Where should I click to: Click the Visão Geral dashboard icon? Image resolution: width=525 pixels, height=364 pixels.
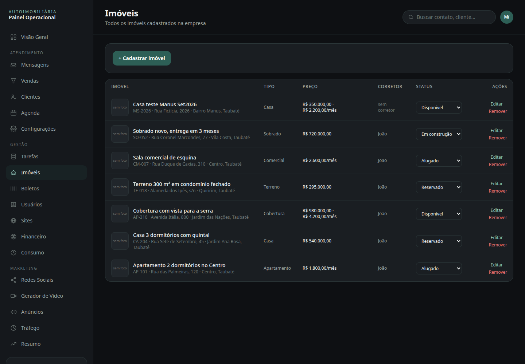(x=13, y=37)
